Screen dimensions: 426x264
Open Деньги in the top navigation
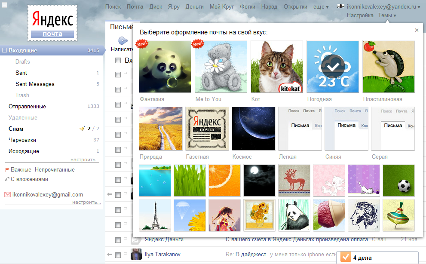(195, 6)
